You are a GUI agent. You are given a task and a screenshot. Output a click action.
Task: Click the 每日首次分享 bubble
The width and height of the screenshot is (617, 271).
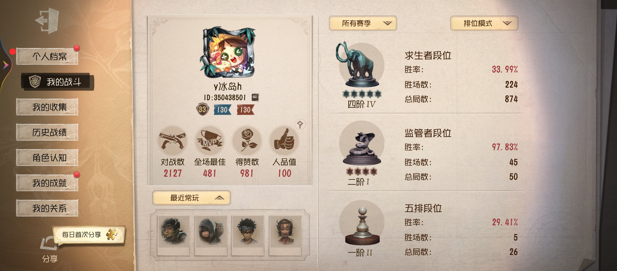[89, 234]
